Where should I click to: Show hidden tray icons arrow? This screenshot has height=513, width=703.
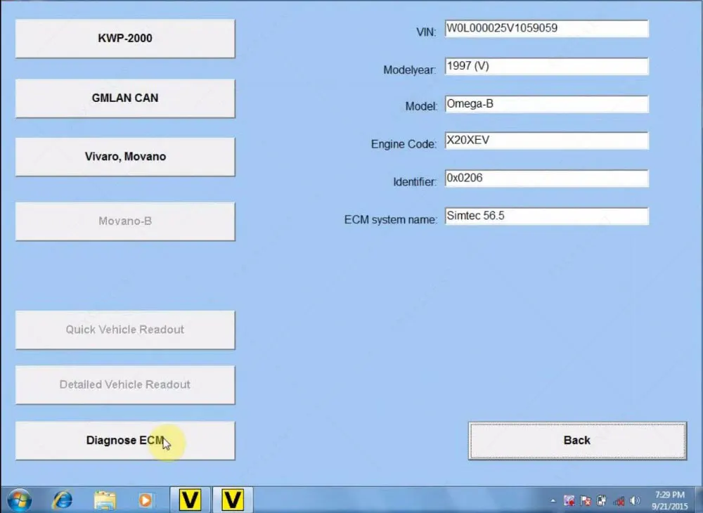pyautogui.click(x=553, y=501)
